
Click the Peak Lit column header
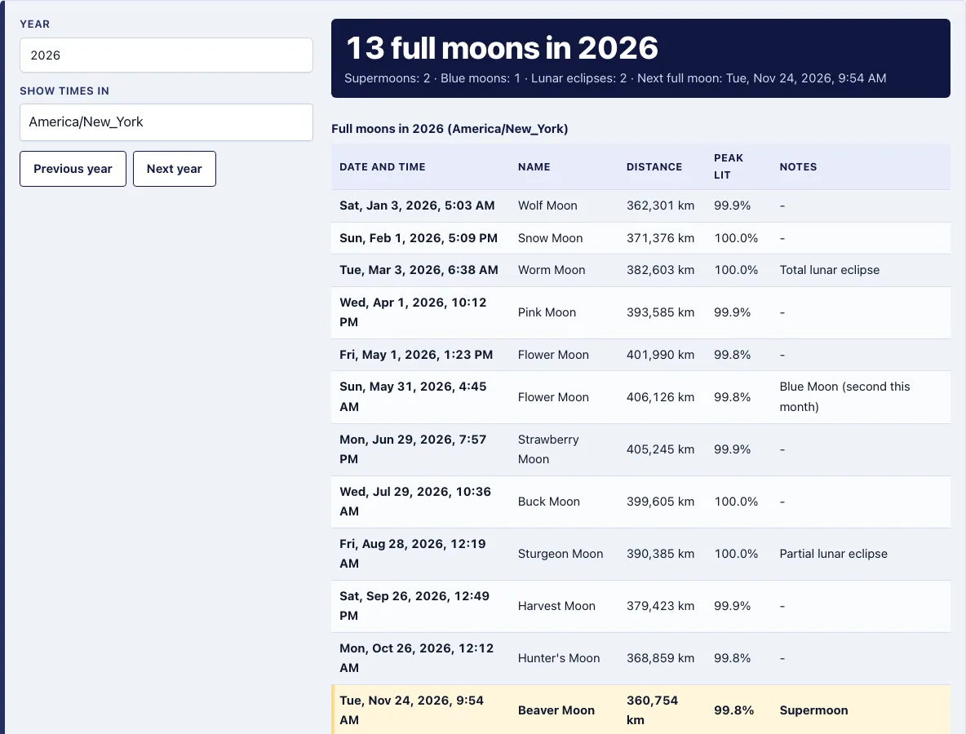pos(729,166)
